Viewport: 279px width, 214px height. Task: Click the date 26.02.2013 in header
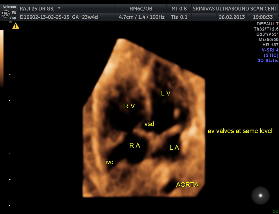pos(232,17)
